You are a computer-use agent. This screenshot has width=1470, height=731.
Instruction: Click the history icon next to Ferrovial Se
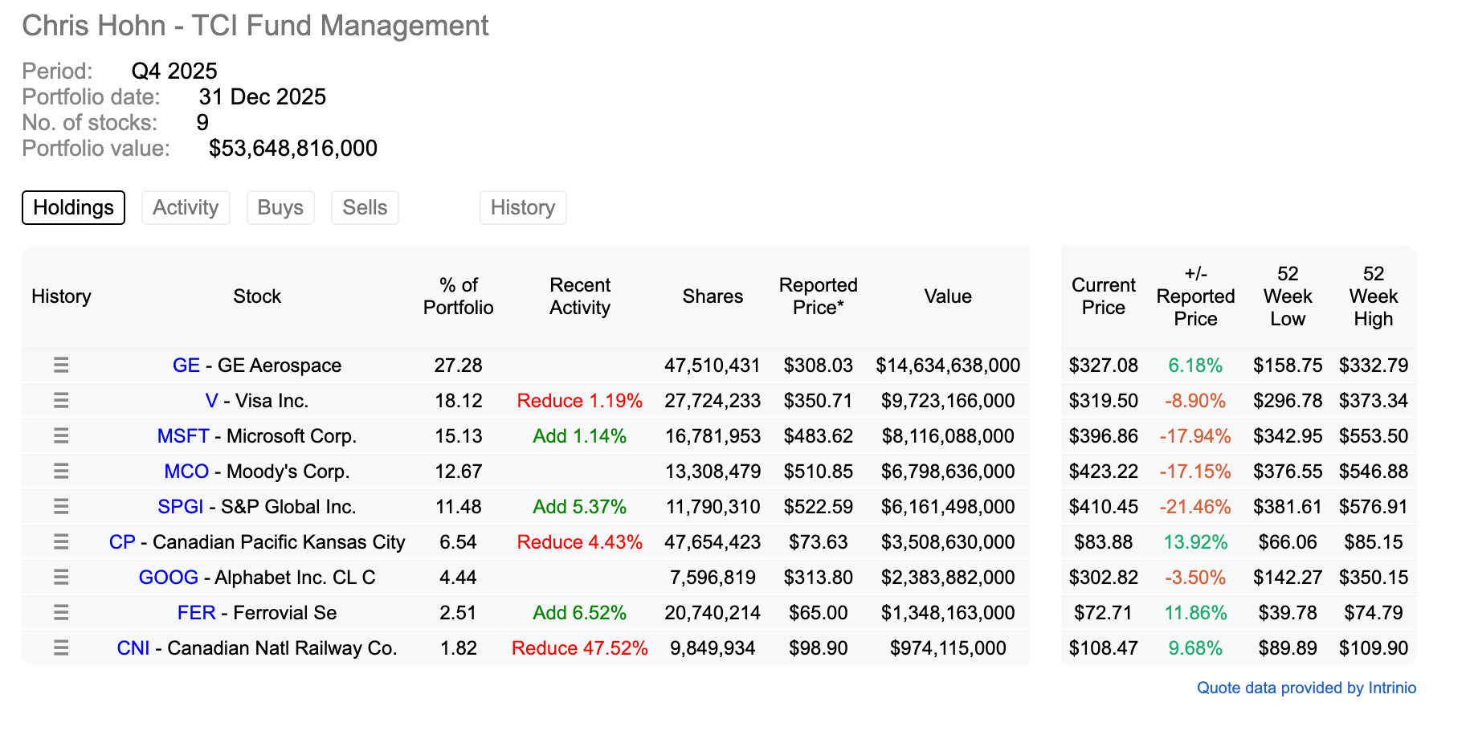click(x=61, y=613)
